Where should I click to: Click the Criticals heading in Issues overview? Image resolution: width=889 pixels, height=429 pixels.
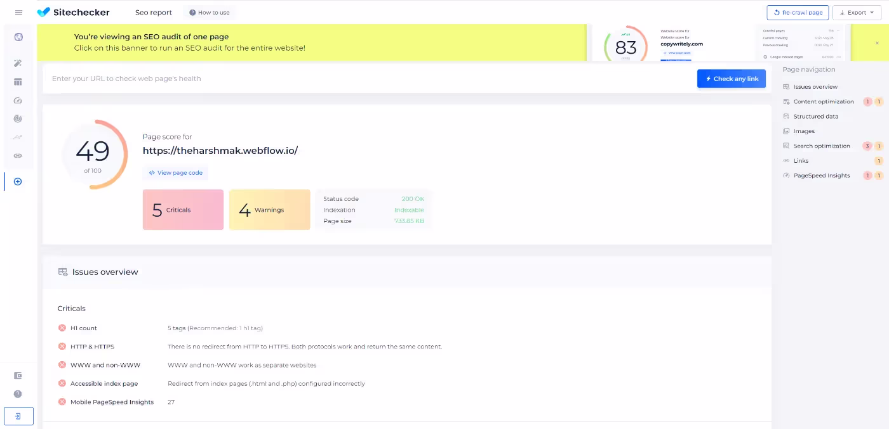(x=71, y=309)
